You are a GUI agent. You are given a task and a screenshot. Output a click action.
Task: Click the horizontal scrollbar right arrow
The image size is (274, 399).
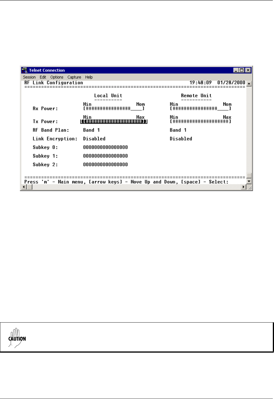click(x=244, y=187)
